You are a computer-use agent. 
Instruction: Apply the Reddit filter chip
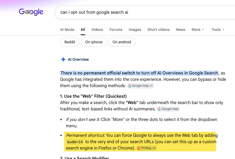(x=70, y=42)
